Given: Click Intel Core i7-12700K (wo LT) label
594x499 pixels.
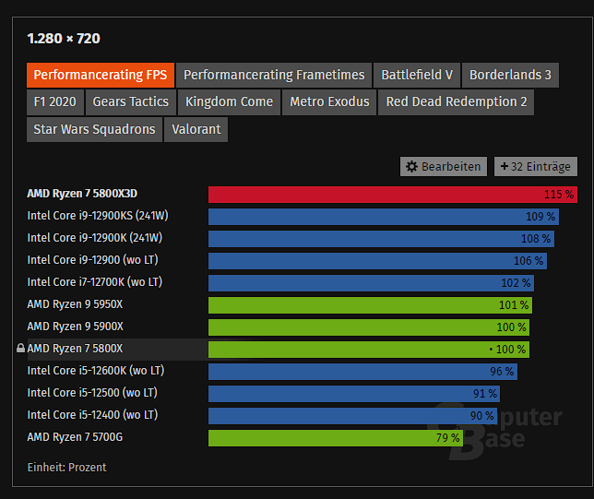Looking at the screenshot, I should click(x=95, y=282).
